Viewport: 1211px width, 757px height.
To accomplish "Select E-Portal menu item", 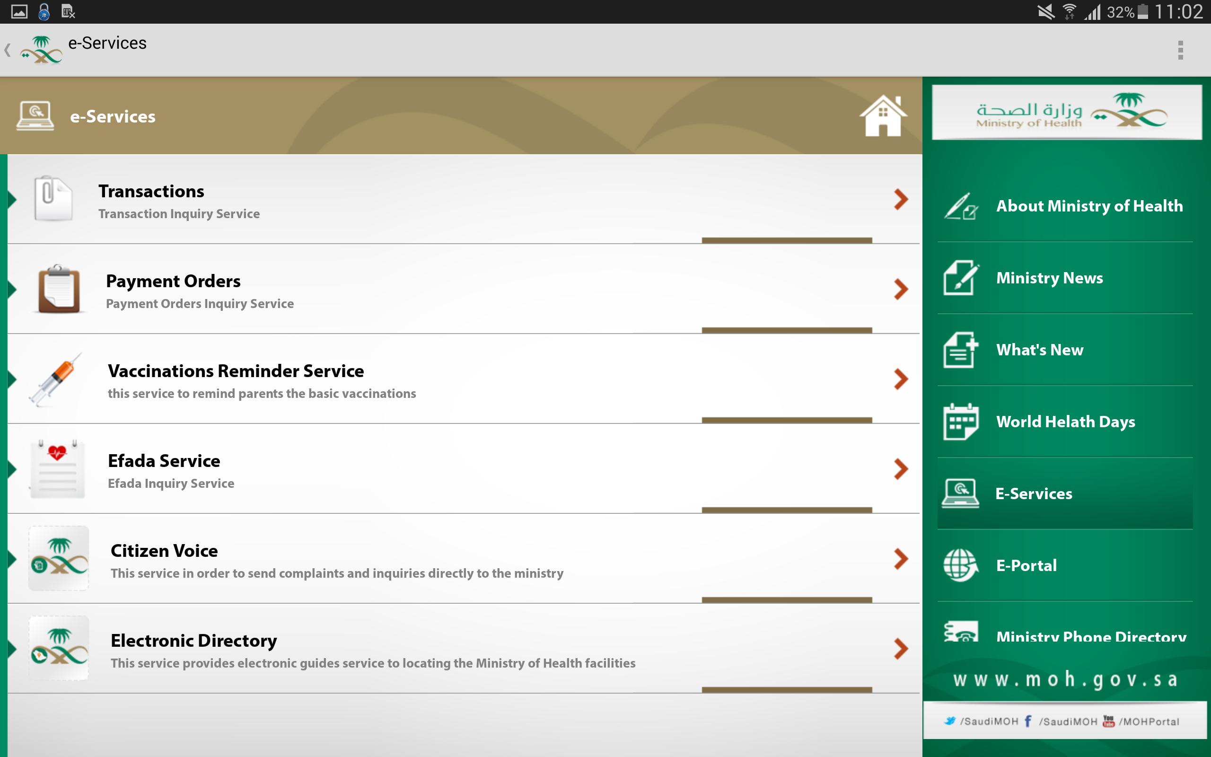I will [x=1065, y=565].
